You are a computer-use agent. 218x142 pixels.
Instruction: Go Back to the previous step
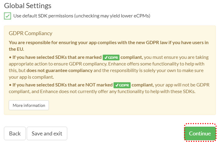click(x=15, y=134)
